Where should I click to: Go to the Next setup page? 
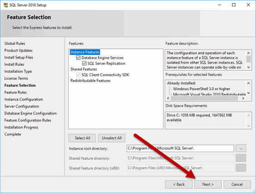tap(208, 184)
